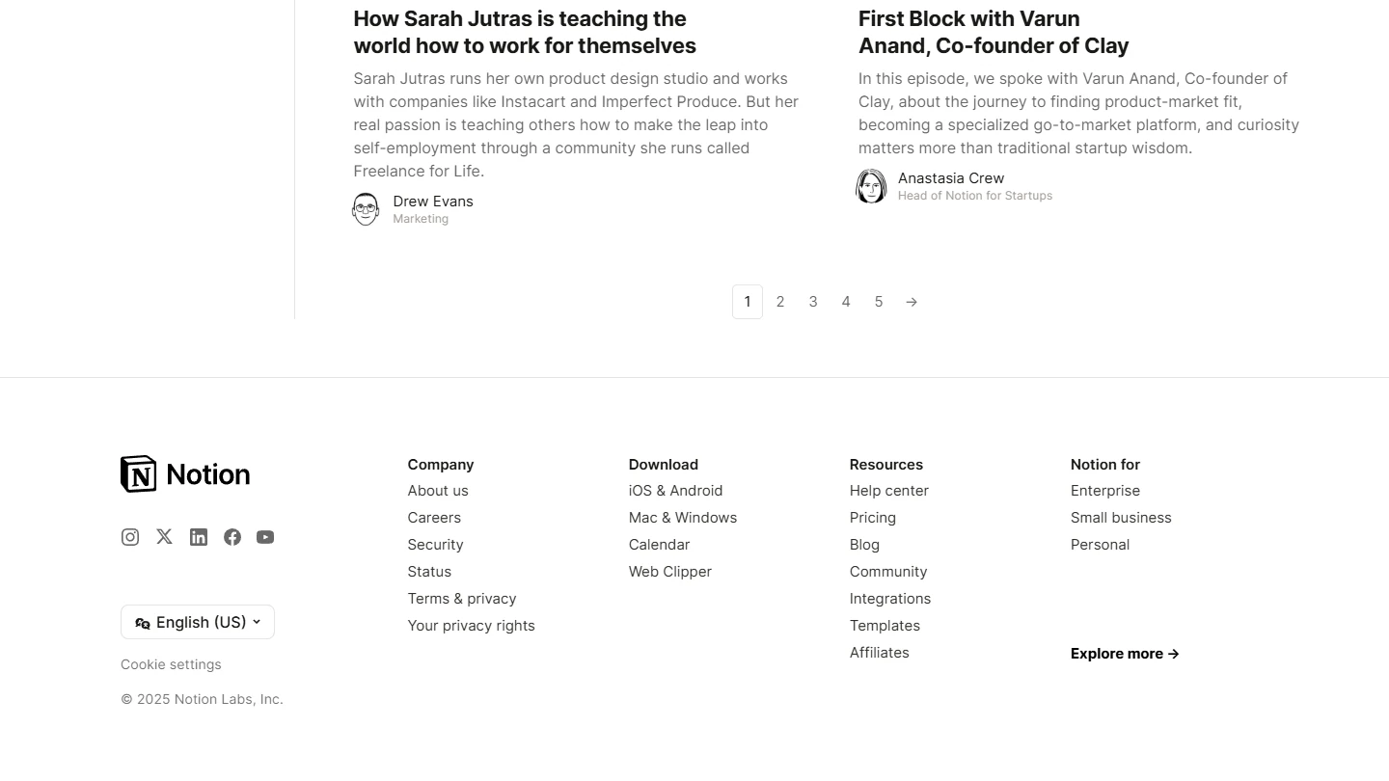
Task: Open Notion's YouTube channel icon
Action: [265, 537]
